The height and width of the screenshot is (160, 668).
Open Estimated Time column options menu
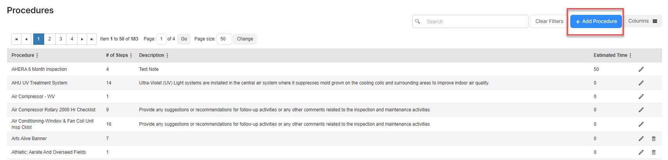[630, 56]
